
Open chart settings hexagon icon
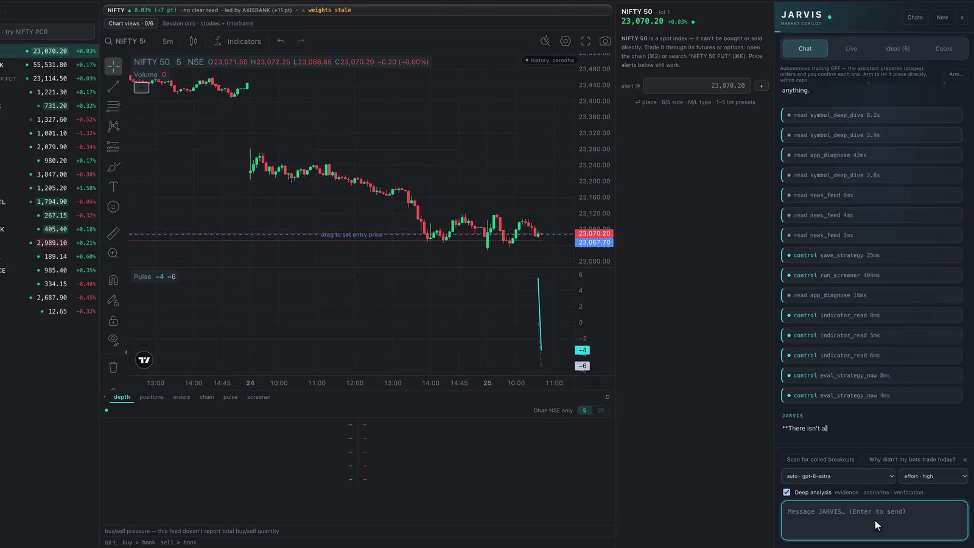coord(566,41)
